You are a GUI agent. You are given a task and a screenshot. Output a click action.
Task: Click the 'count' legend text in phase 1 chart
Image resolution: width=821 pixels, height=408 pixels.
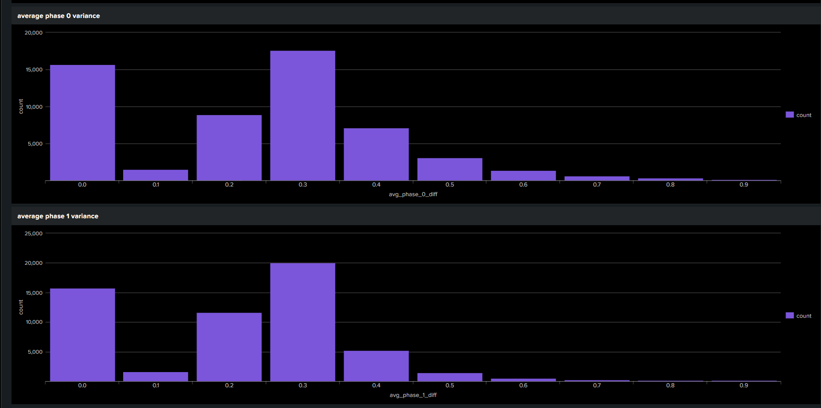click(804, 316)
